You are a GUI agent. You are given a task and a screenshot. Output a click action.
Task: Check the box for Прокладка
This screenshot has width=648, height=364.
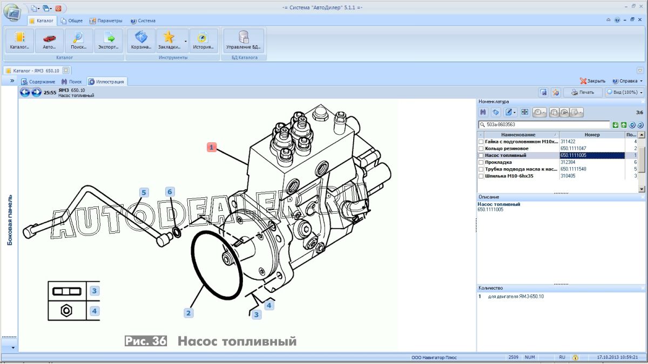point(481,162)
